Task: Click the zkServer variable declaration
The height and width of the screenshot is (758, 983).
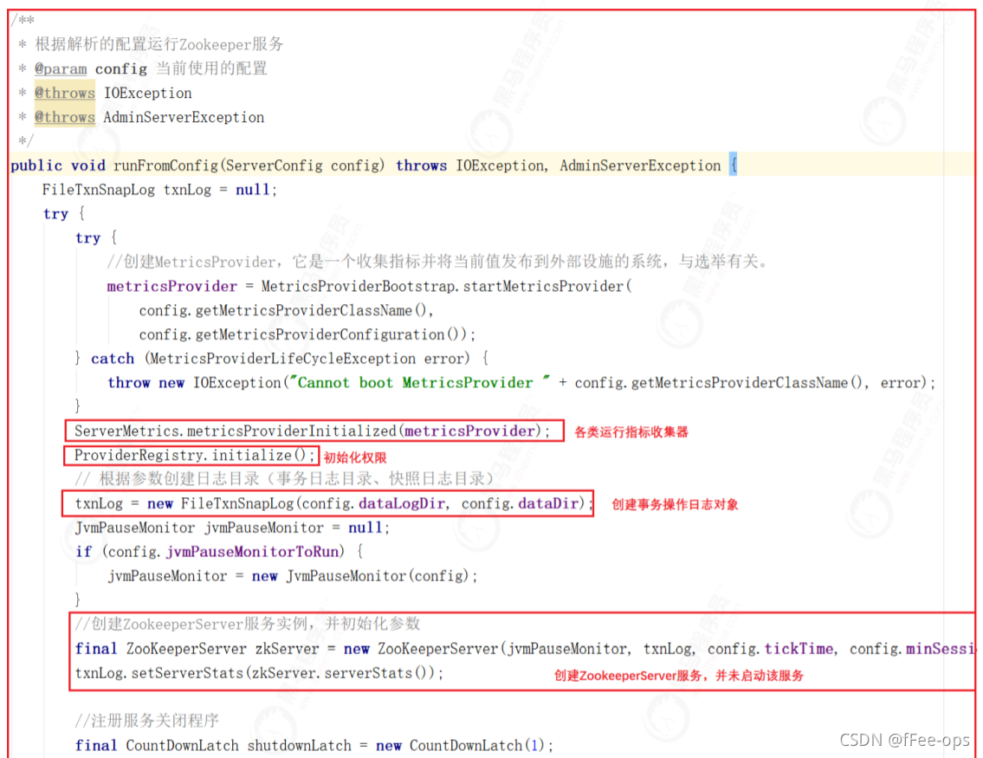Action: coord(288,649)
